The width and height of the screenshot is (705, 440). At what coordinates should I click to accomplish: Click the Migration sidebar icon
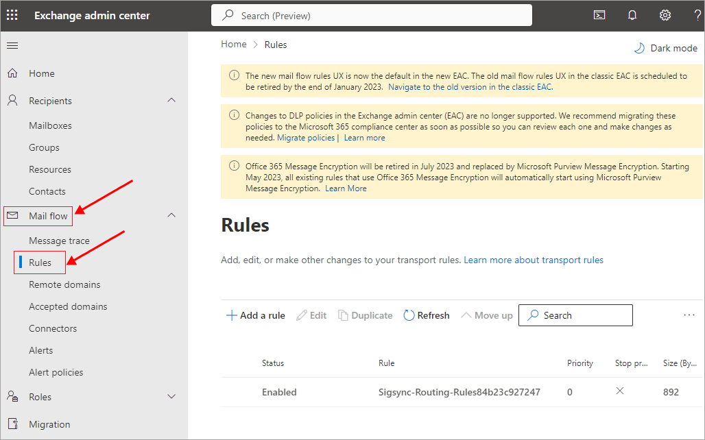tap(12, 424)
